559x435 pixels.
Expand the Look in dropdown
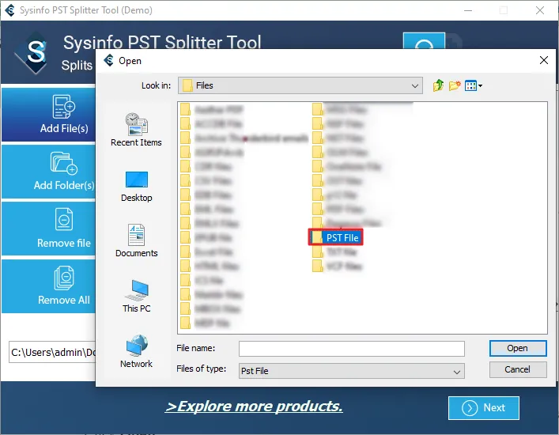pos(414,85)
